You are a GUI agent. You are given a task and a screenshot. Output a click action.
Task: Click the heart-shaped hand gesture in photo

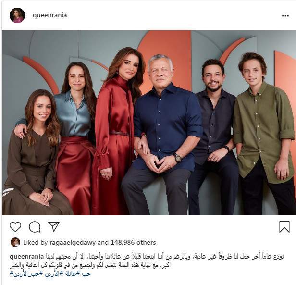tap(158, 164)
